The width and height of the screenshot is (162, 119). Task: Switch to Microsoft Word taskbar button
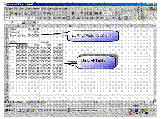[52, 110]
